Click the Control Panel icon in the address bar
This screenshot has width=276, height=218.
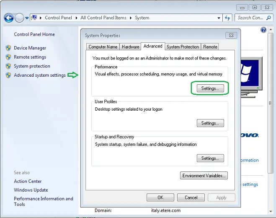pos(34,18)
